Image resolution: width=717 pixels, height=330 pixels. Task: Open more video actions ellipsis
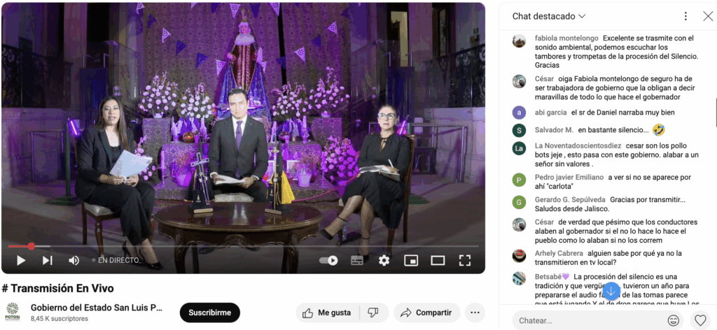(x=475, y=313)
